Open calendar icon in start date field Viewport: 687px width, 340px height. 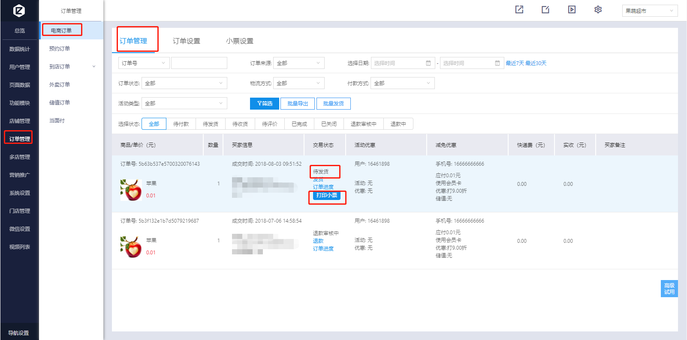pos(428,63)
